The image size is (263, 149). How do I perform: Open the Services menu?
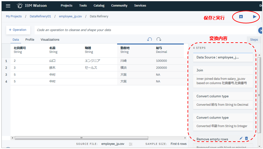point(140,5)
